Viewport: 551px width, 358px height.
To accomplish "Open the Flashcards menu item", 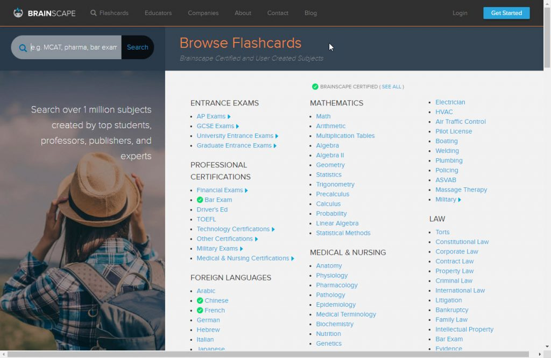I will 114,13.
